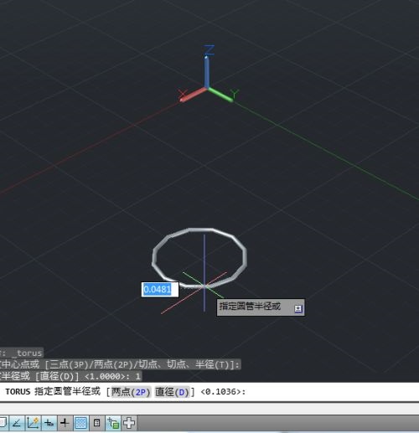Click history line with 三点(3P)/两点(2P) options
The height and width of the screenshot is (433, 419).
point(121,364)
